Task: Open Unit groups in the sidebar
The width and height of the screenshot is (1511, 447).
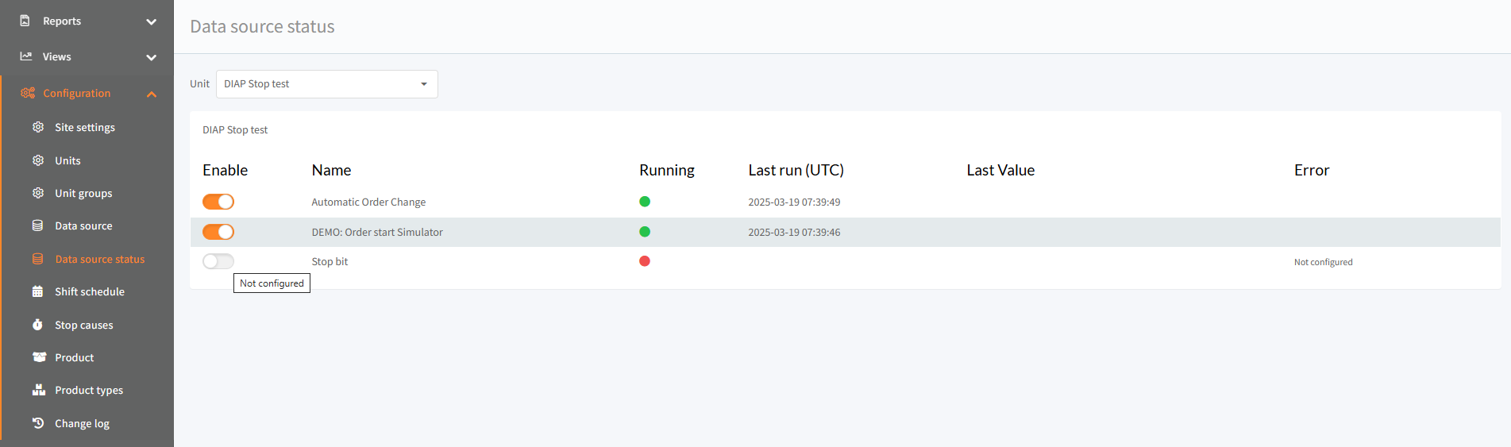Action: (83, 193)
